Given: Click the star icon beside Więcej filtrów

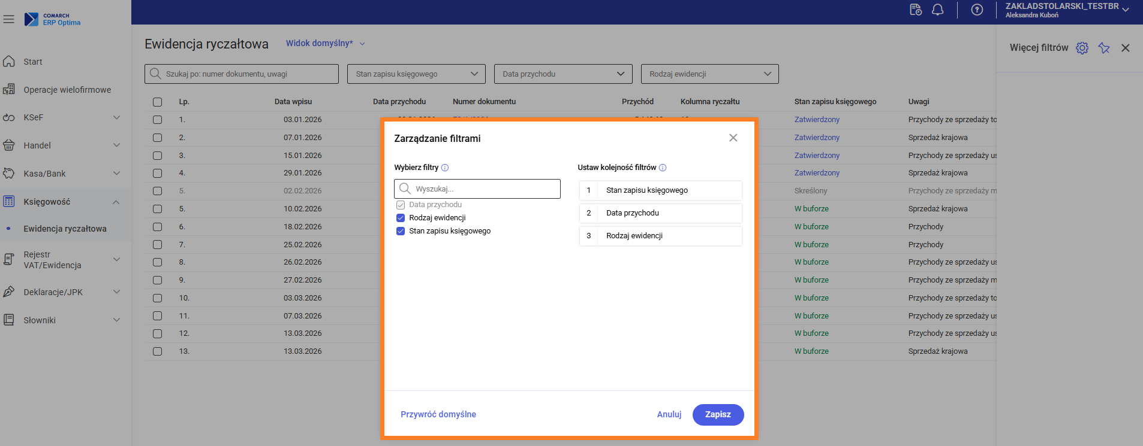Looking at the screenshot, I should 1103,48.
